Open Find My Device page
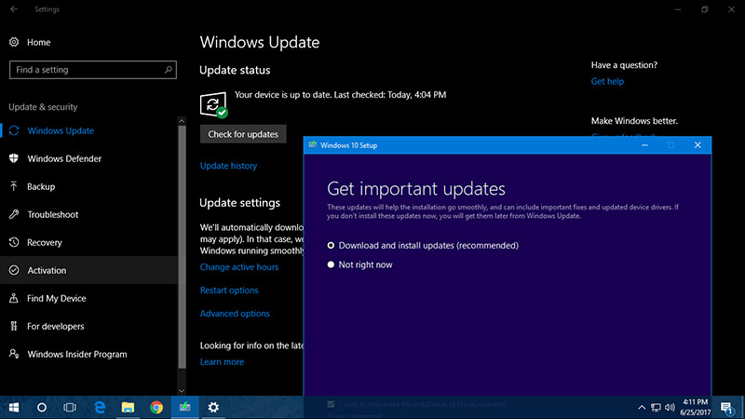Image resolution: width=745 pixels, height=419 pixels. (x=56, y=298)
